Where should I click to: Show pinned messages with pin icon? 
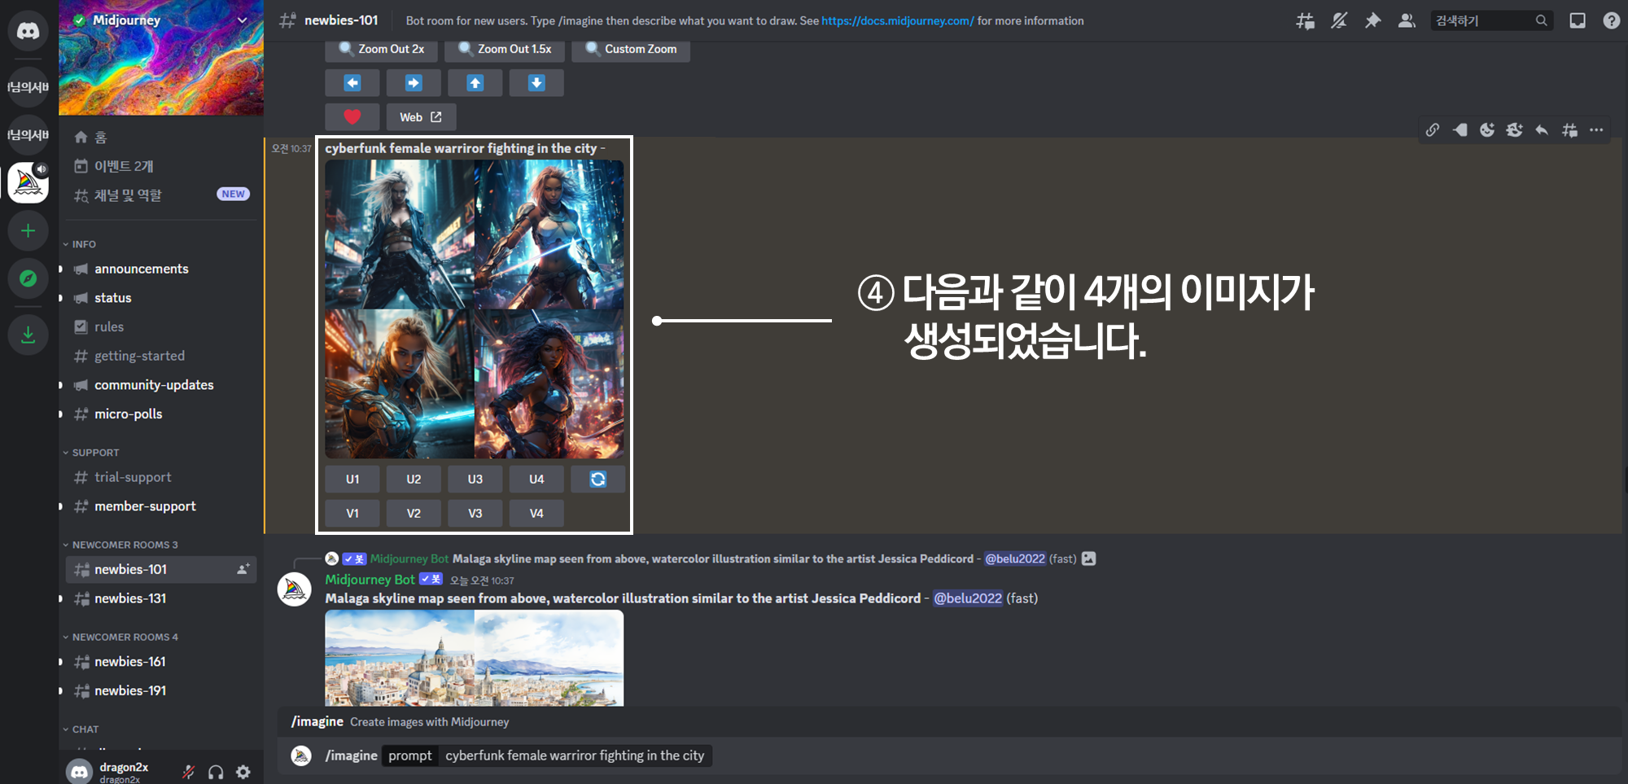pyautogui.click(x=1373, y=21)
